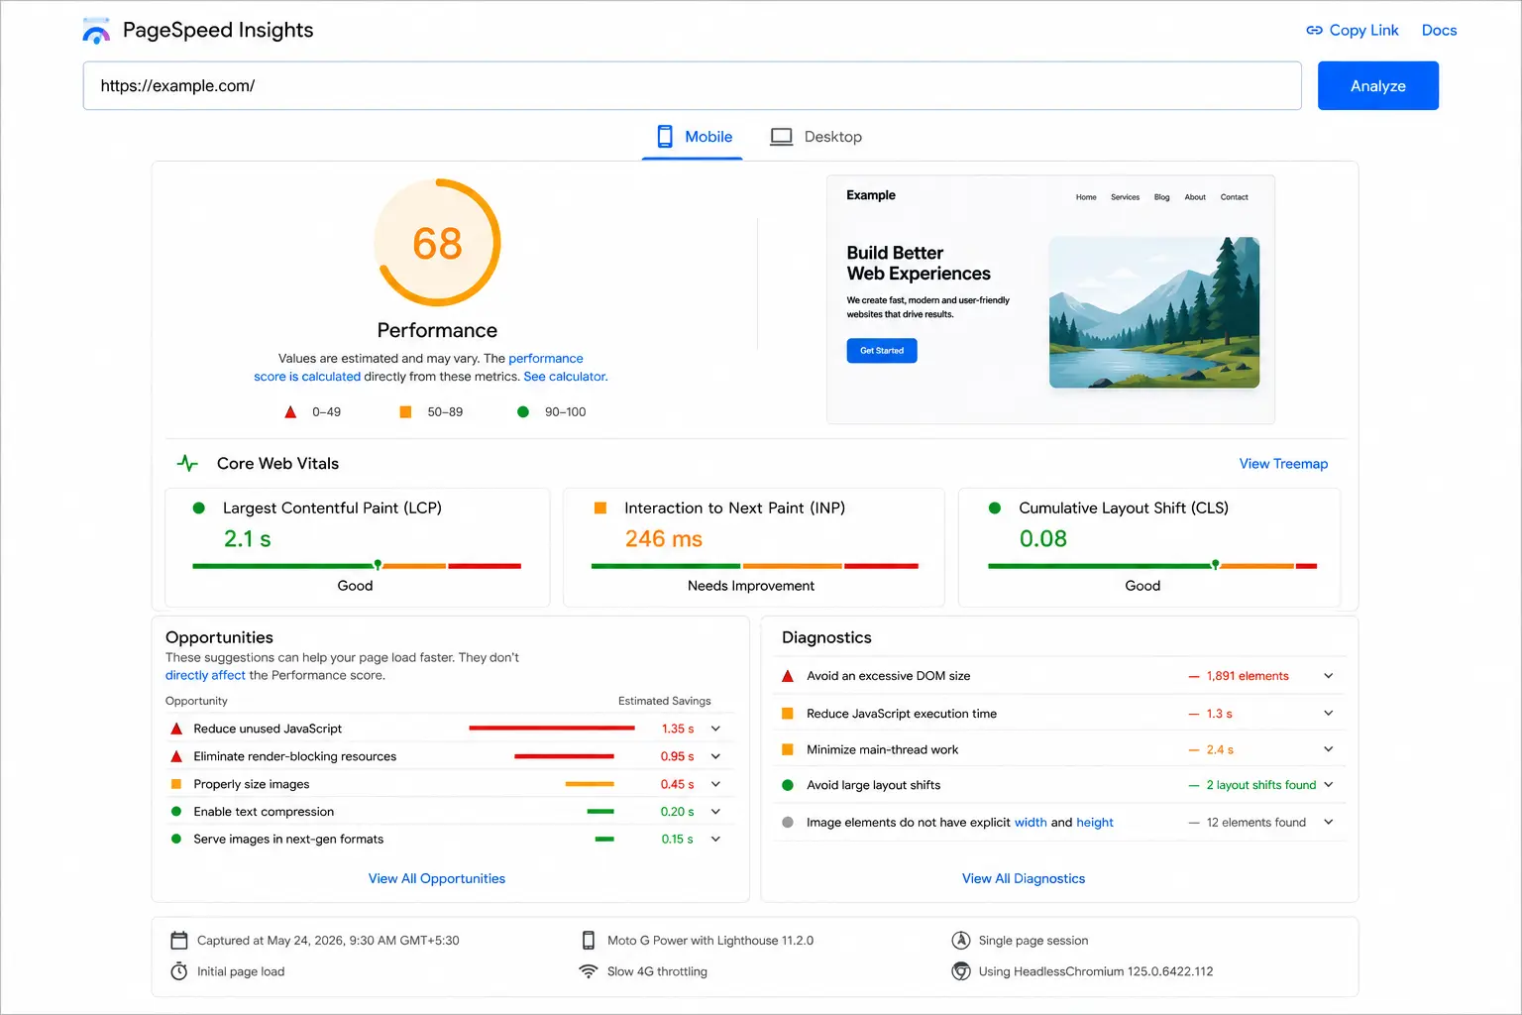Expand Avoid large layout shifts diagnostic
Screen dimensions: 1522x1015
point(1329,785)
